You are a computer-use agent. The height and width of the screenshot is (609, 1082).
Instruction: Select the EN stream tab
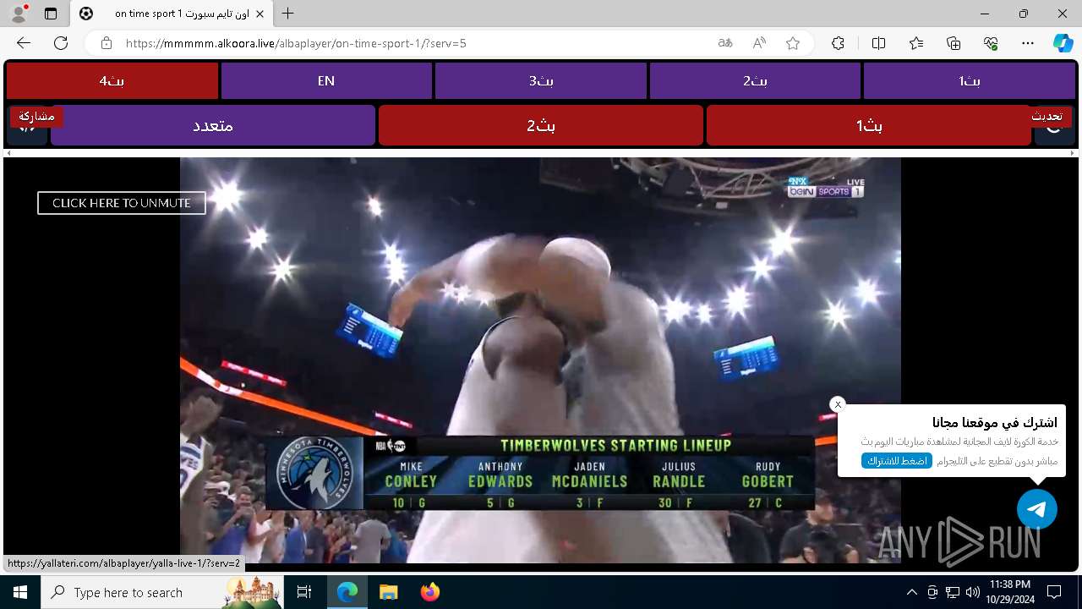326,81
